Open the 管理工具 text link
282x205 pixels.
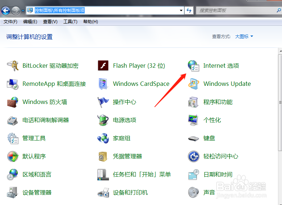(34, 138)
